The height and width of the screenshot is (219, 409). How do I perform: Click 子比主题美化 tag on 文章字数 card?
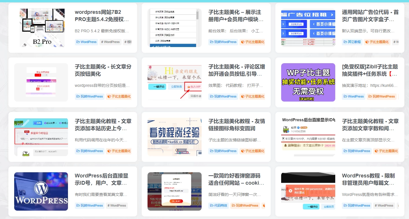pos(386,151)
